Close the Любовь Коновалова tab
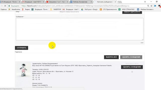The image size is (161, 90). pyautogui.click(x=91, y=2)
